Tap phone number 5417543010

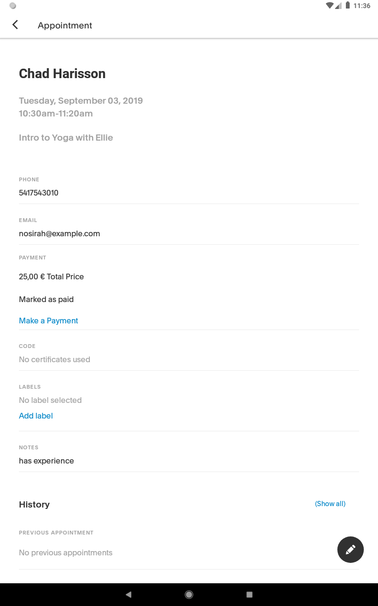click(39, 193)
